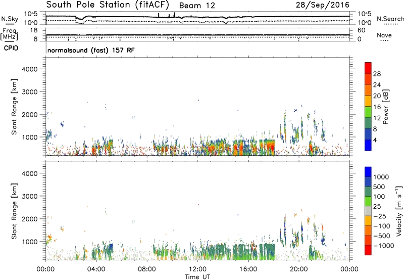
Task: Click the '4000' tick on power panel
Action: [x=29, y=69]
